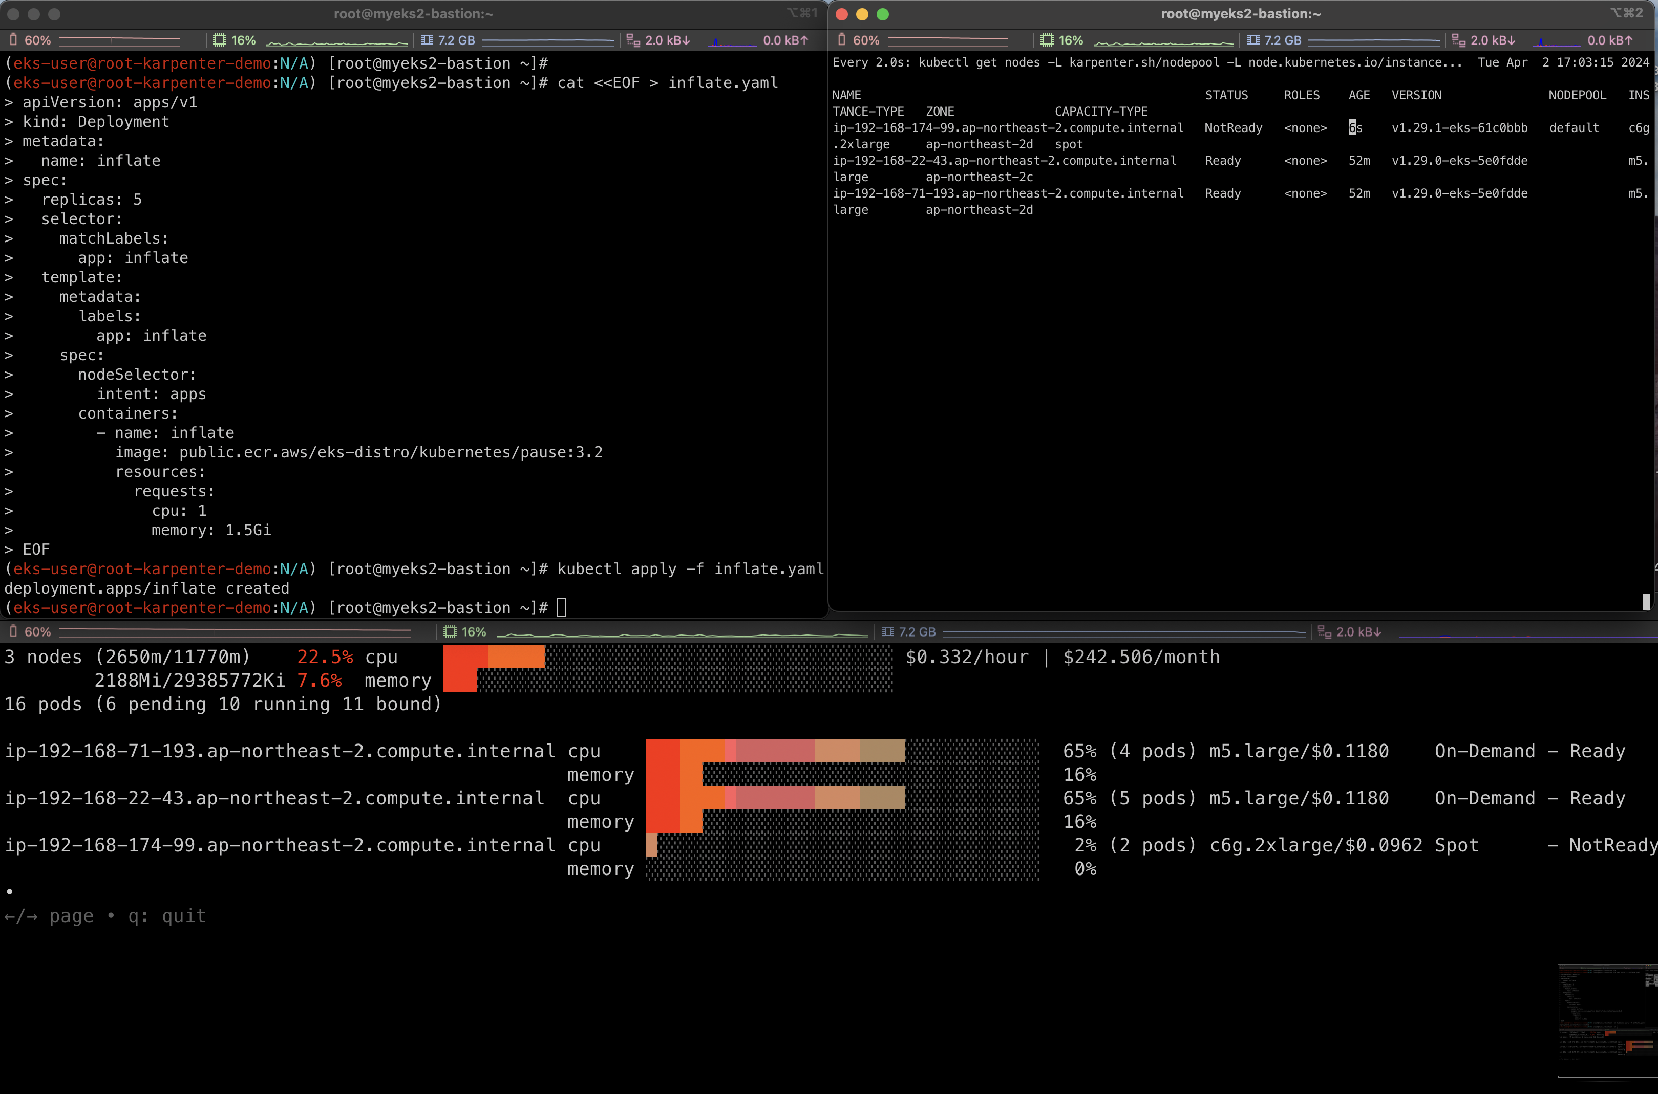Click the memory icon in bottom pane status bar
1658x1094 pixels.
coord(887,631)
